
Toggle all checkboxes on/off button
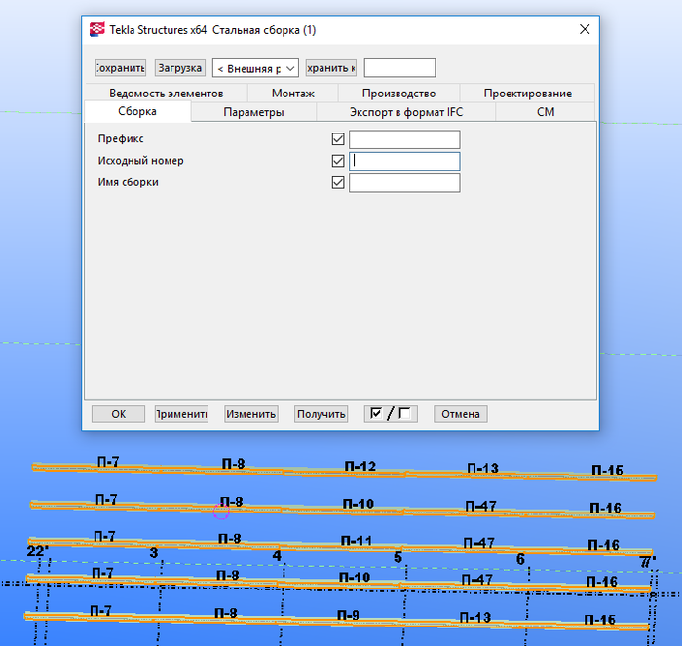(390, 414)
